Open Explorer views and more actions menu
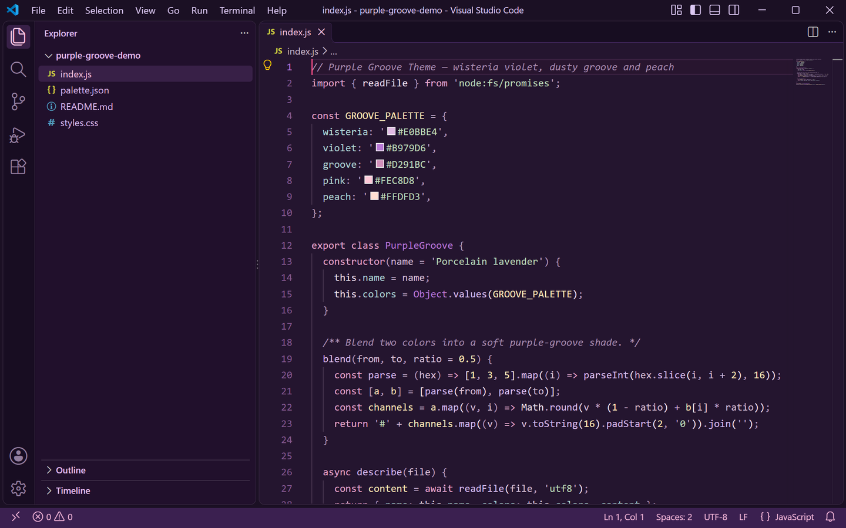The width and height of the screenshot is (846, 528). tap(244, 33)
